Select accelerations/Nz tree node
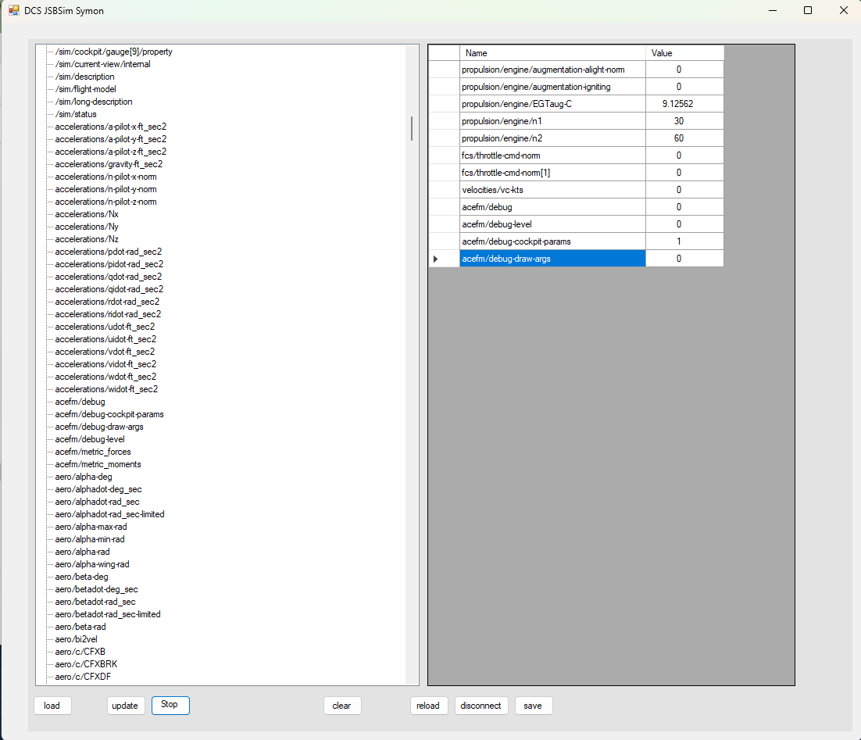 tap(86, 239)
